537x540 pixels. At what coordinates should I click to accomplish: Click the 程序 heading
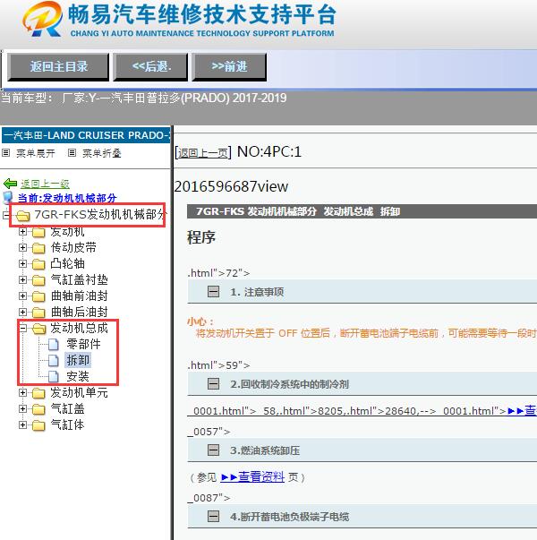(201, 237)
